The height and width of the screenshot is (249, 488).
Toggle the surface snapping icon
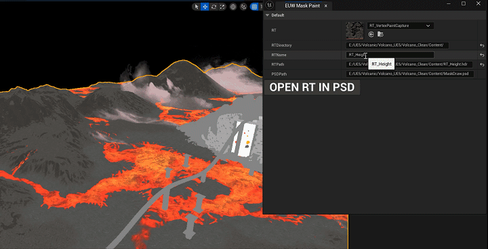point(243,7)
